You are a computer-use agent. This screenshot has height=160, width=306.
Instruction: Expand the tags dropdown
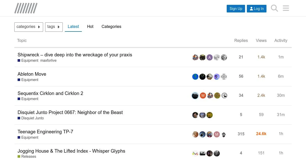point(54,27)
